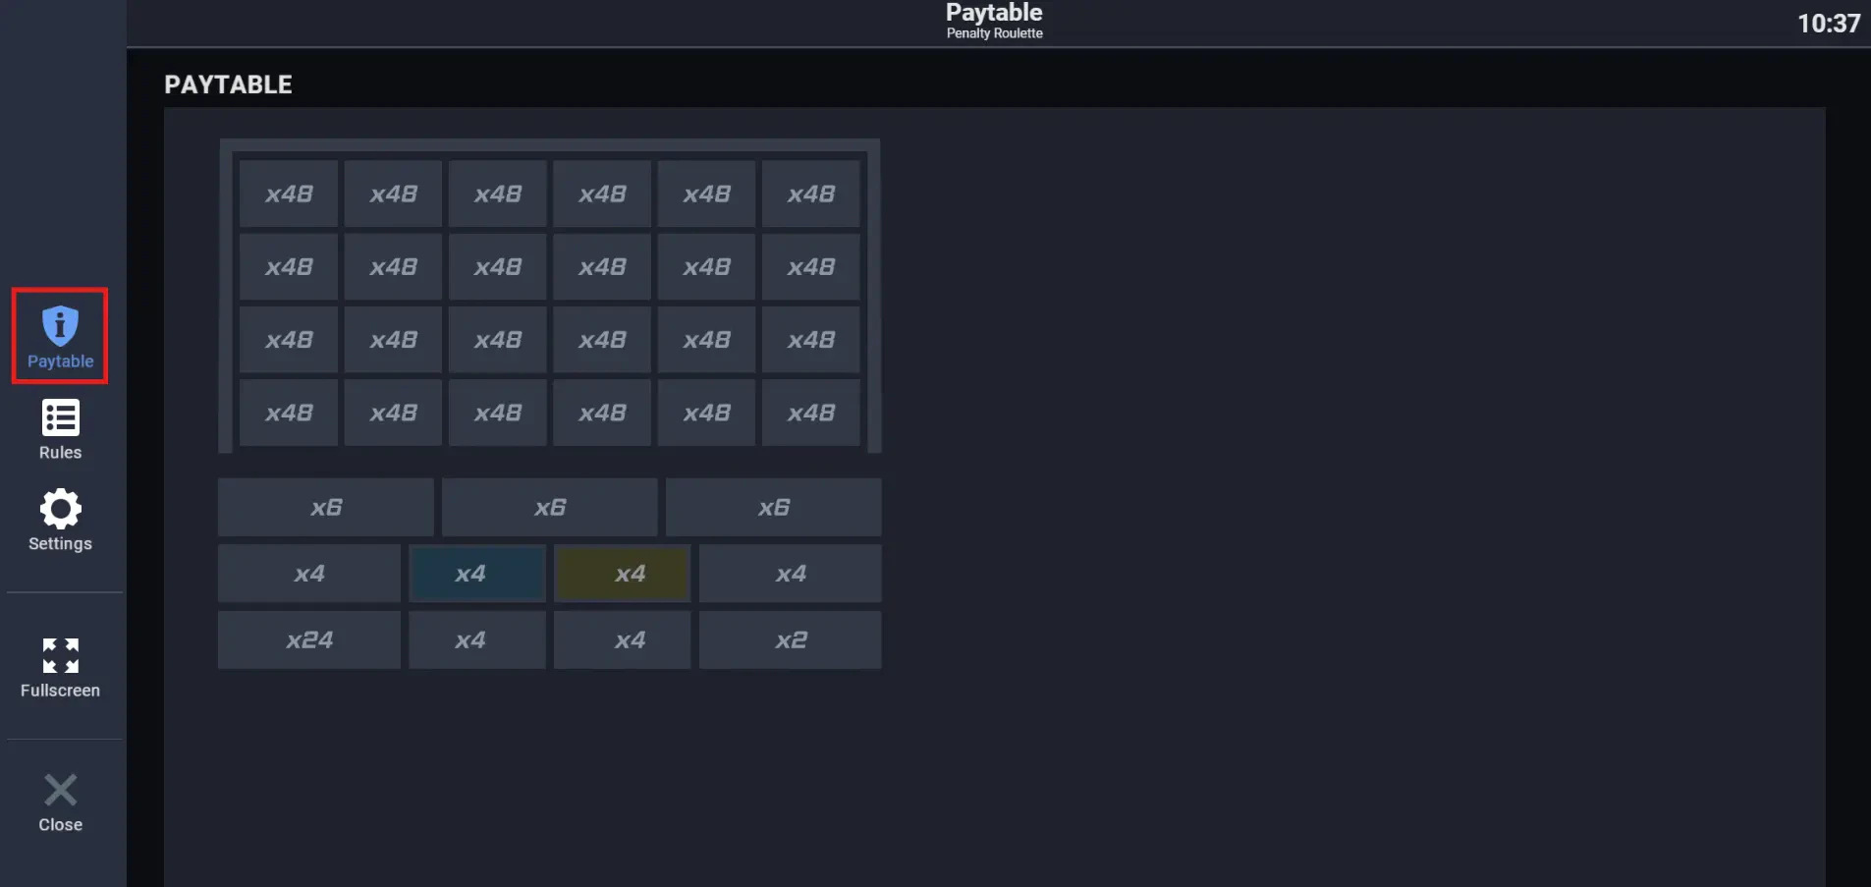
Task: Click the PAYTABLE section heading
Action: pyautogui.click(x=228, y=84)
